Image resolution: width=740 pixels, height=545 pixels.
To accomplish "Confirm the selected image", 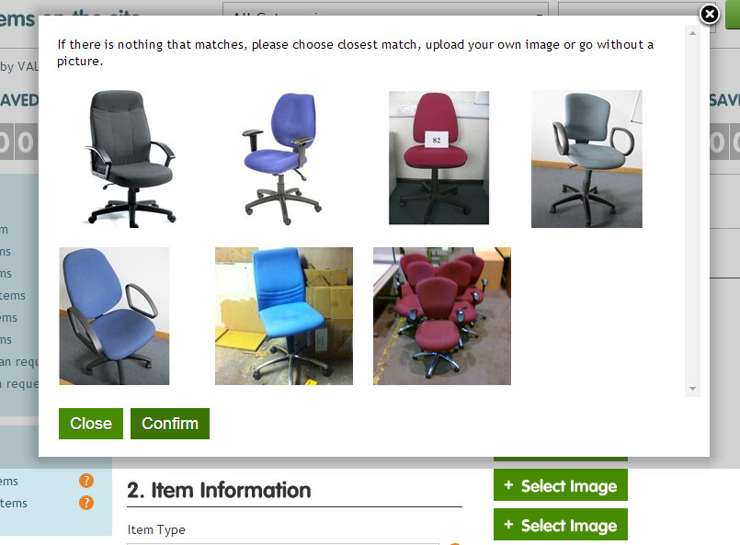I will (x=170, y=424).
